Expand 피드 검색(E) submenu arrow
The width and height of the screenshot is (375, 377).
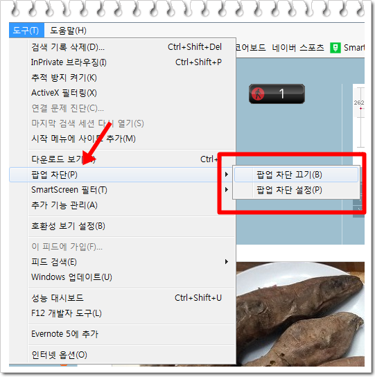tap(227, 262)
